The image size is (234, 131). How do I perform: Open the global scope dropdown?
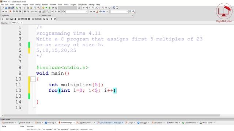tap(21, 15)
